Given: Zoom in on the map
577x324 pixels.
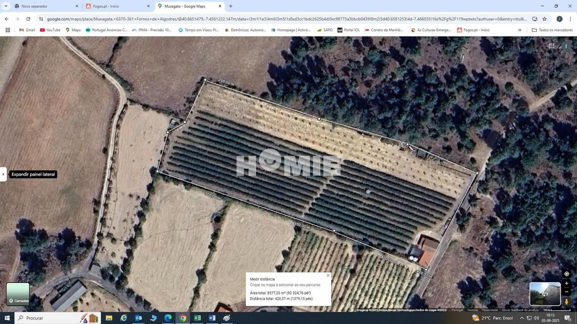Looking at the screenshot, I should click(x=566, y=283).
